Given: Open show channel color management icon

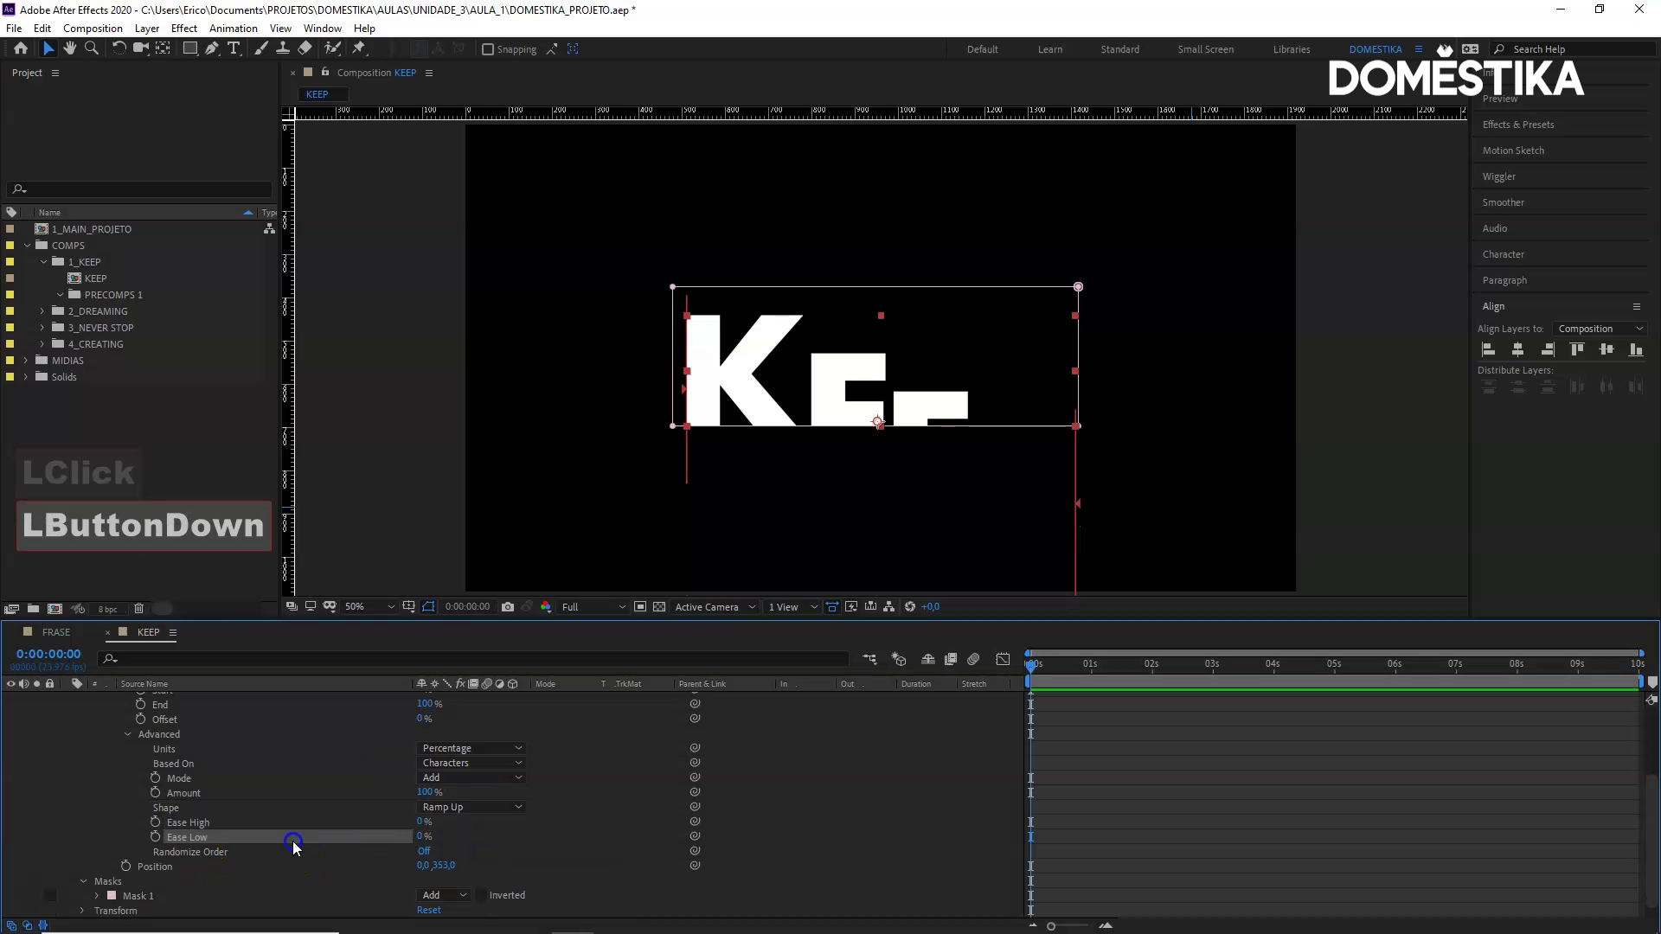Looking at the screenshot, I should coord(546,607).
